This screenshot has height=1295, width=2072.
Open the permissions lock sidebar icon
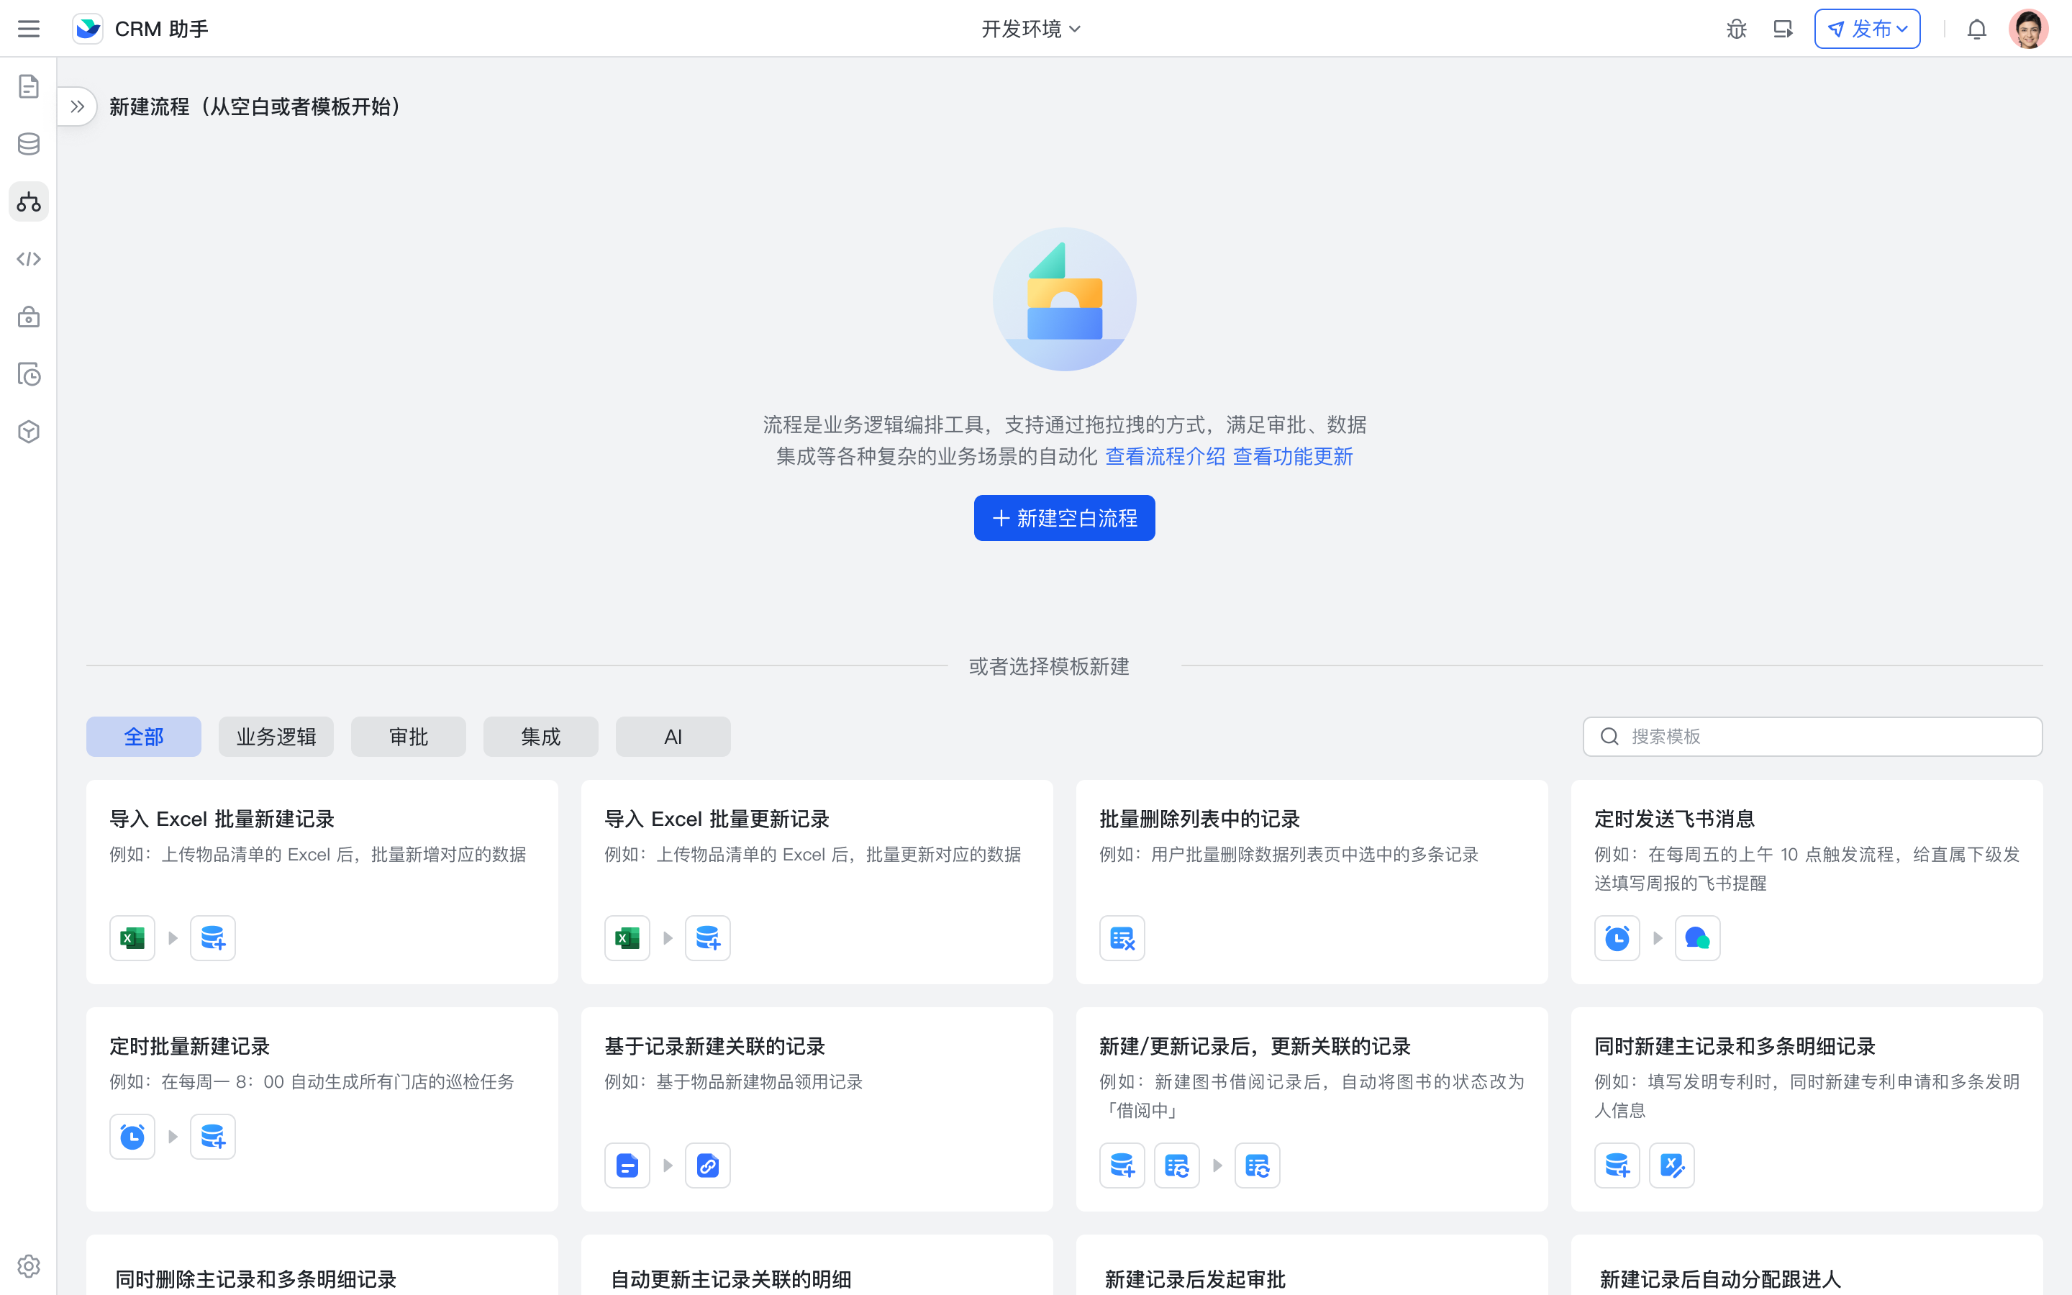28,317
